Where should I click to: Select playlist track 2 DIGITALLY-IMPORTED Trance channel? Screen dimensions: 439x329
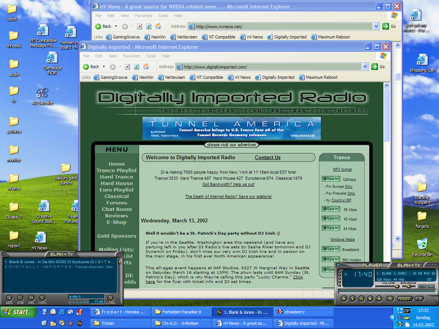[60, 267]
